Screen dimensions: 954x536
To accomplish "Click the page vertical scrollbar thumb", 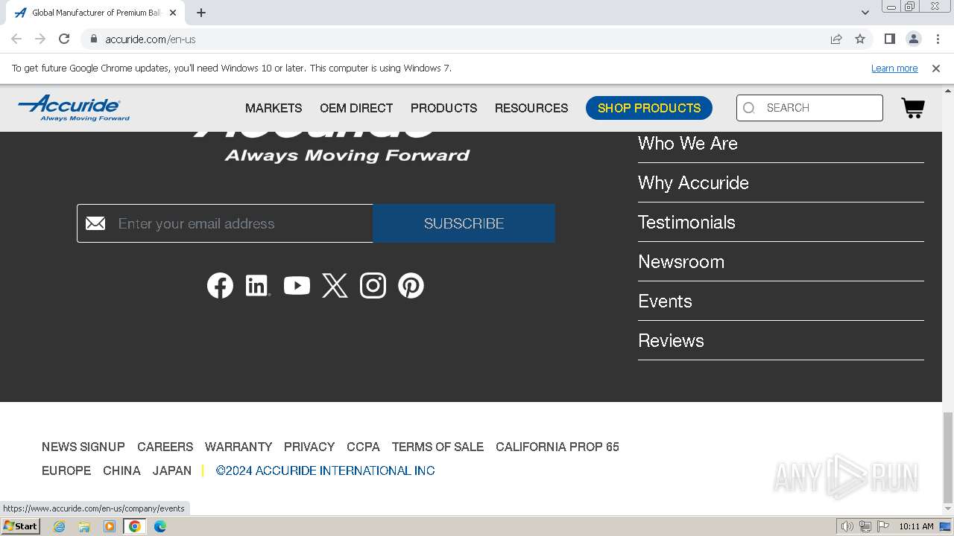I will pos(947,458).
